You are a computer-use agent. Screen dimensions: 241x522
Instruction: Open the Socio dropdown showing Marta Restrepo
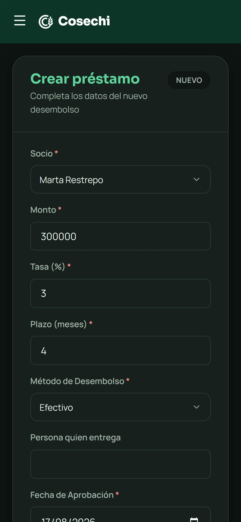click(120, 179)
